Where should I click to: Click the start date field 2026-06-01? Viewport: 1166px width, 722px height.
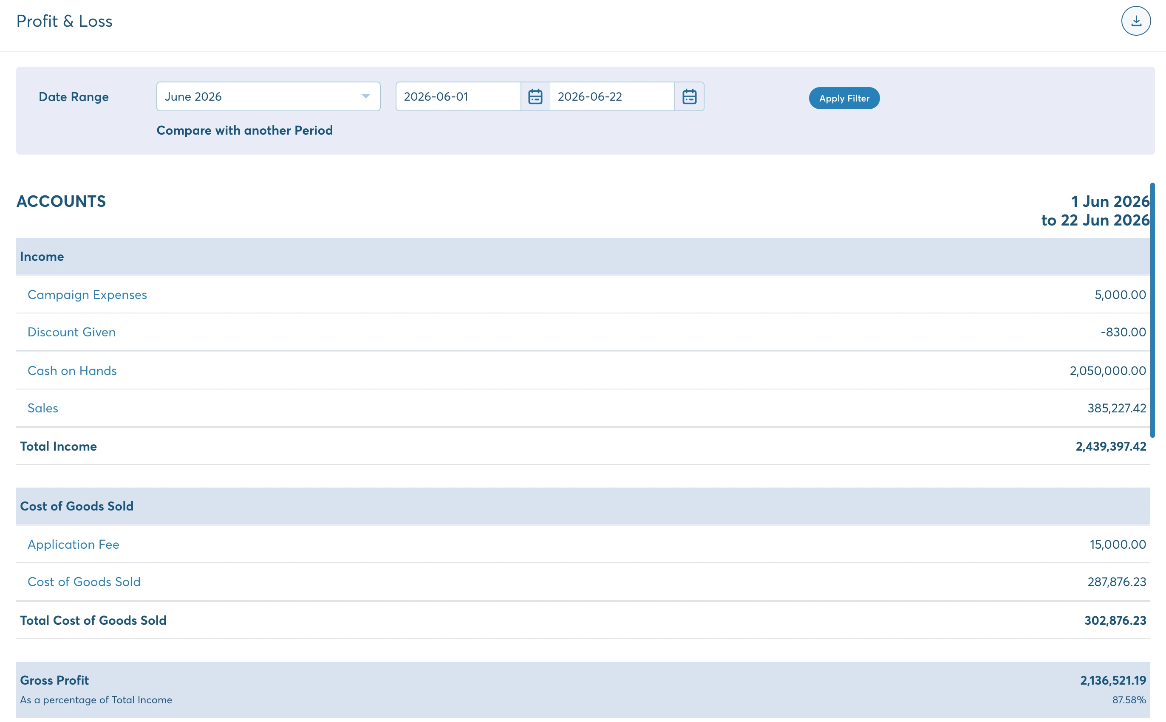tap(458, 96)
